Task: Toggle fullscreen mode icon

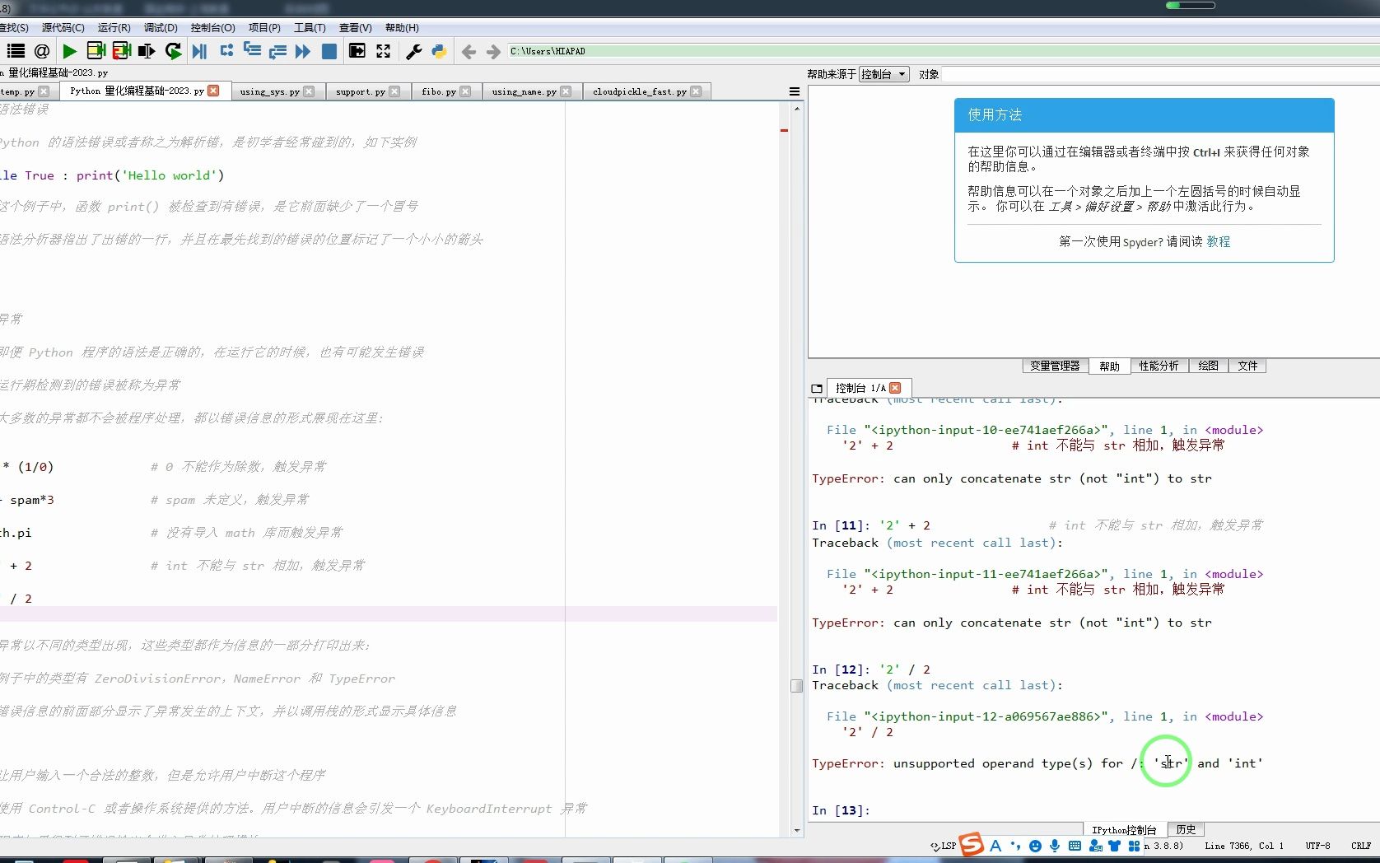Action: coord(383,51)
